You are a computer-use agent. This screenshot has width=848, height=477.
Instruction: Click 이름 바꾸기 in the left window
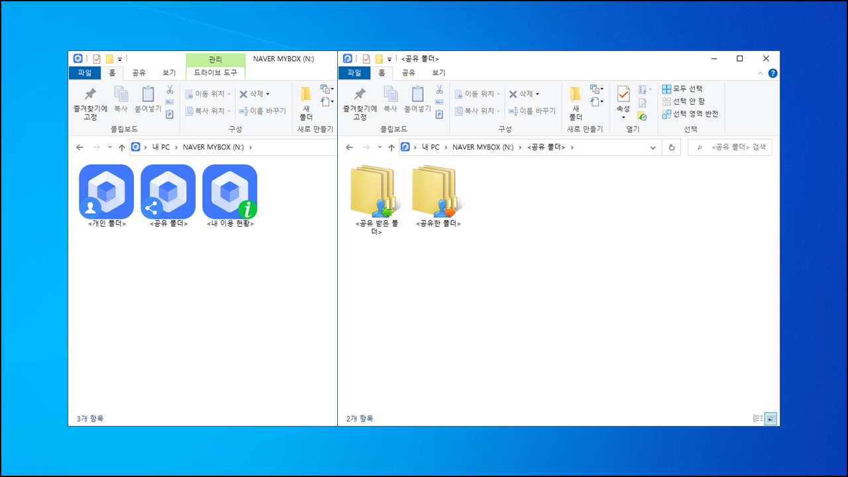262,111
